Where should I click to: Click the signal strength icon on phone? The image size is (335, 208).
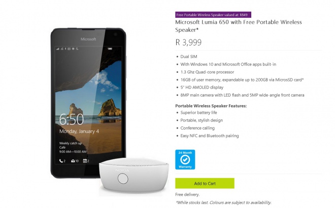(x=58, y=49)
